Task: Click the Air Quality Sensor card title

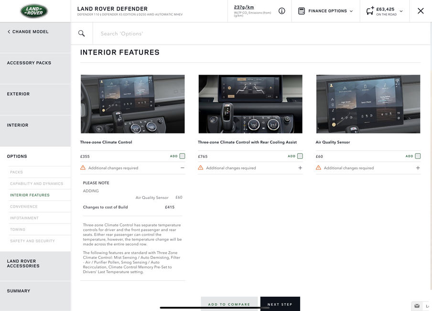Action: (333, 142)
